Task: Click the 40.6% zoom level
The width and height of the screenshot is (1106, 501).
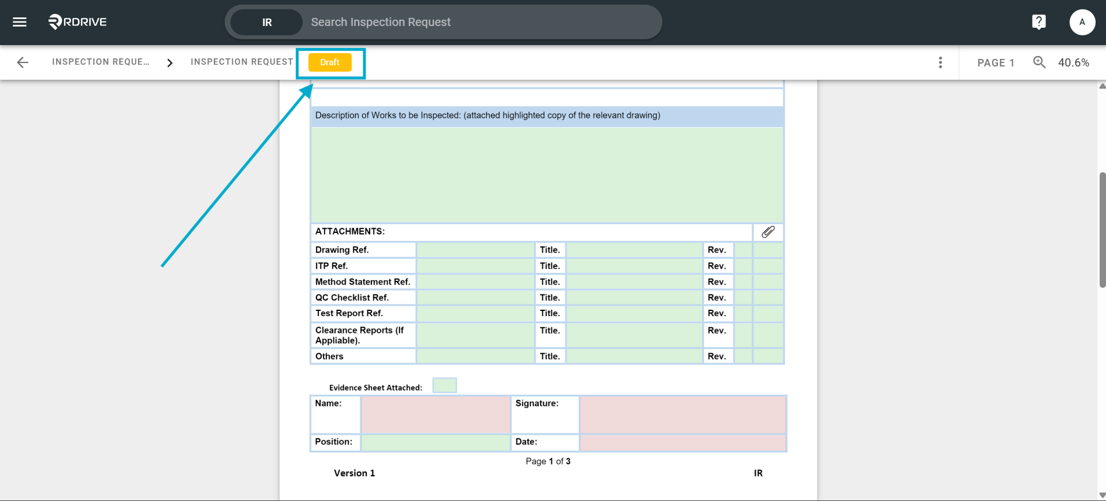Action: tap(1074, 62)
